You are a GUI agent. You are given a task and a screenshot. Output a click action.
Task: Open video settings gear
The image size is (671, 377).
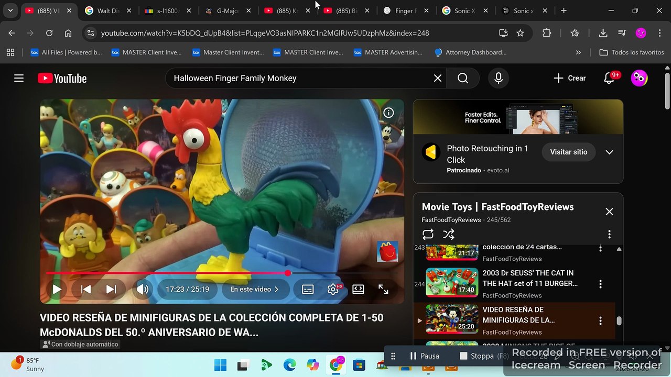tap(333, 289)
